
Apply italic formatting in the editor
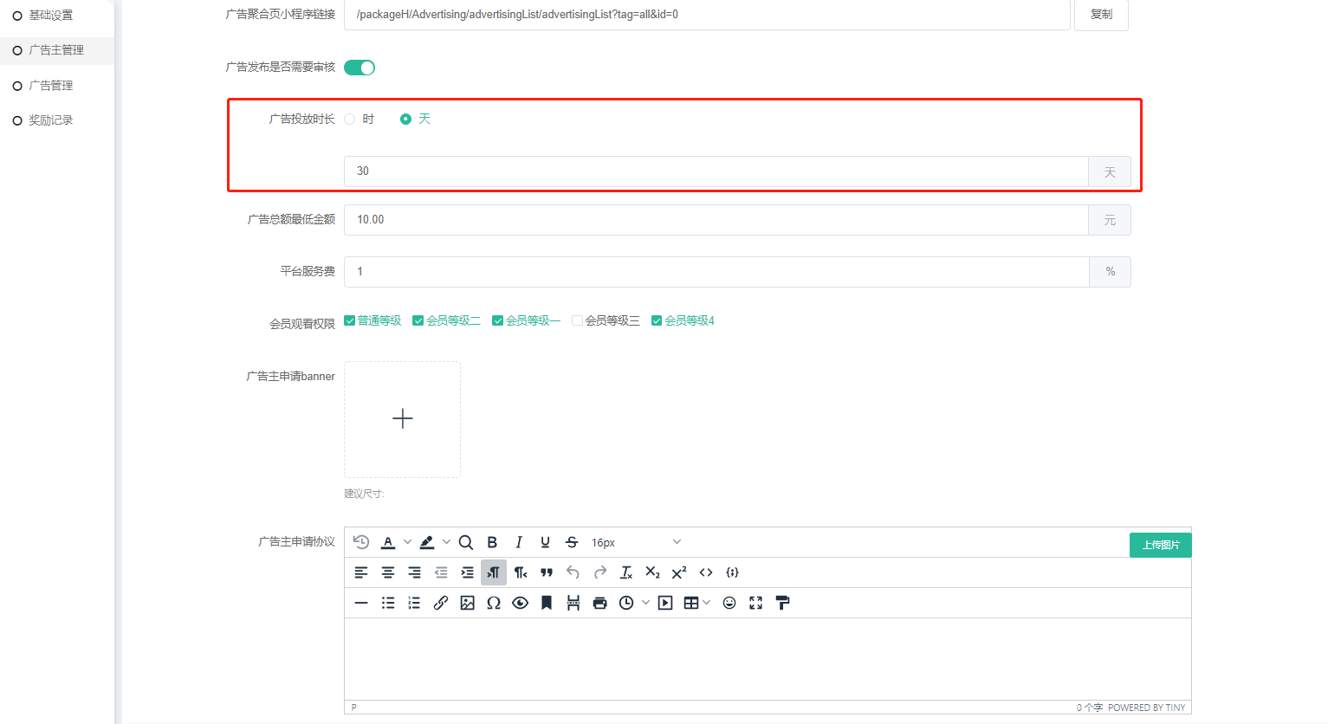pyautogui.click(x=518, y=542)
